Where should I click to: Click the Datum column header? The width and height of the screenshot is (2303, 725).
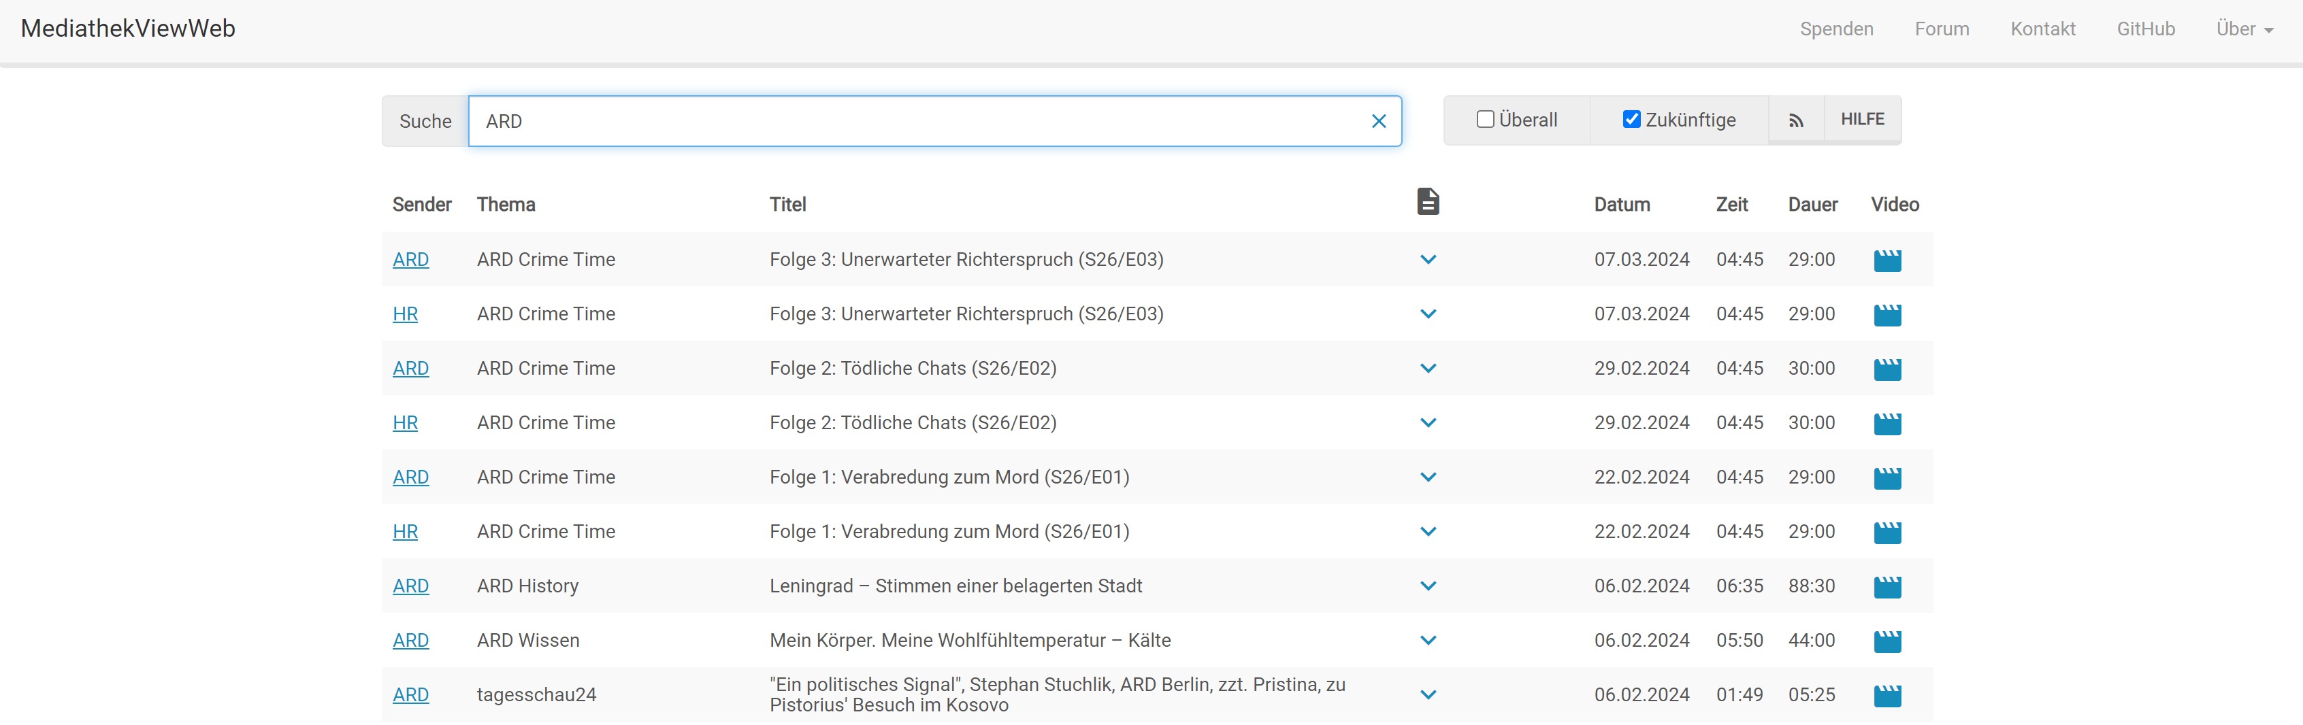[1622, 205]
